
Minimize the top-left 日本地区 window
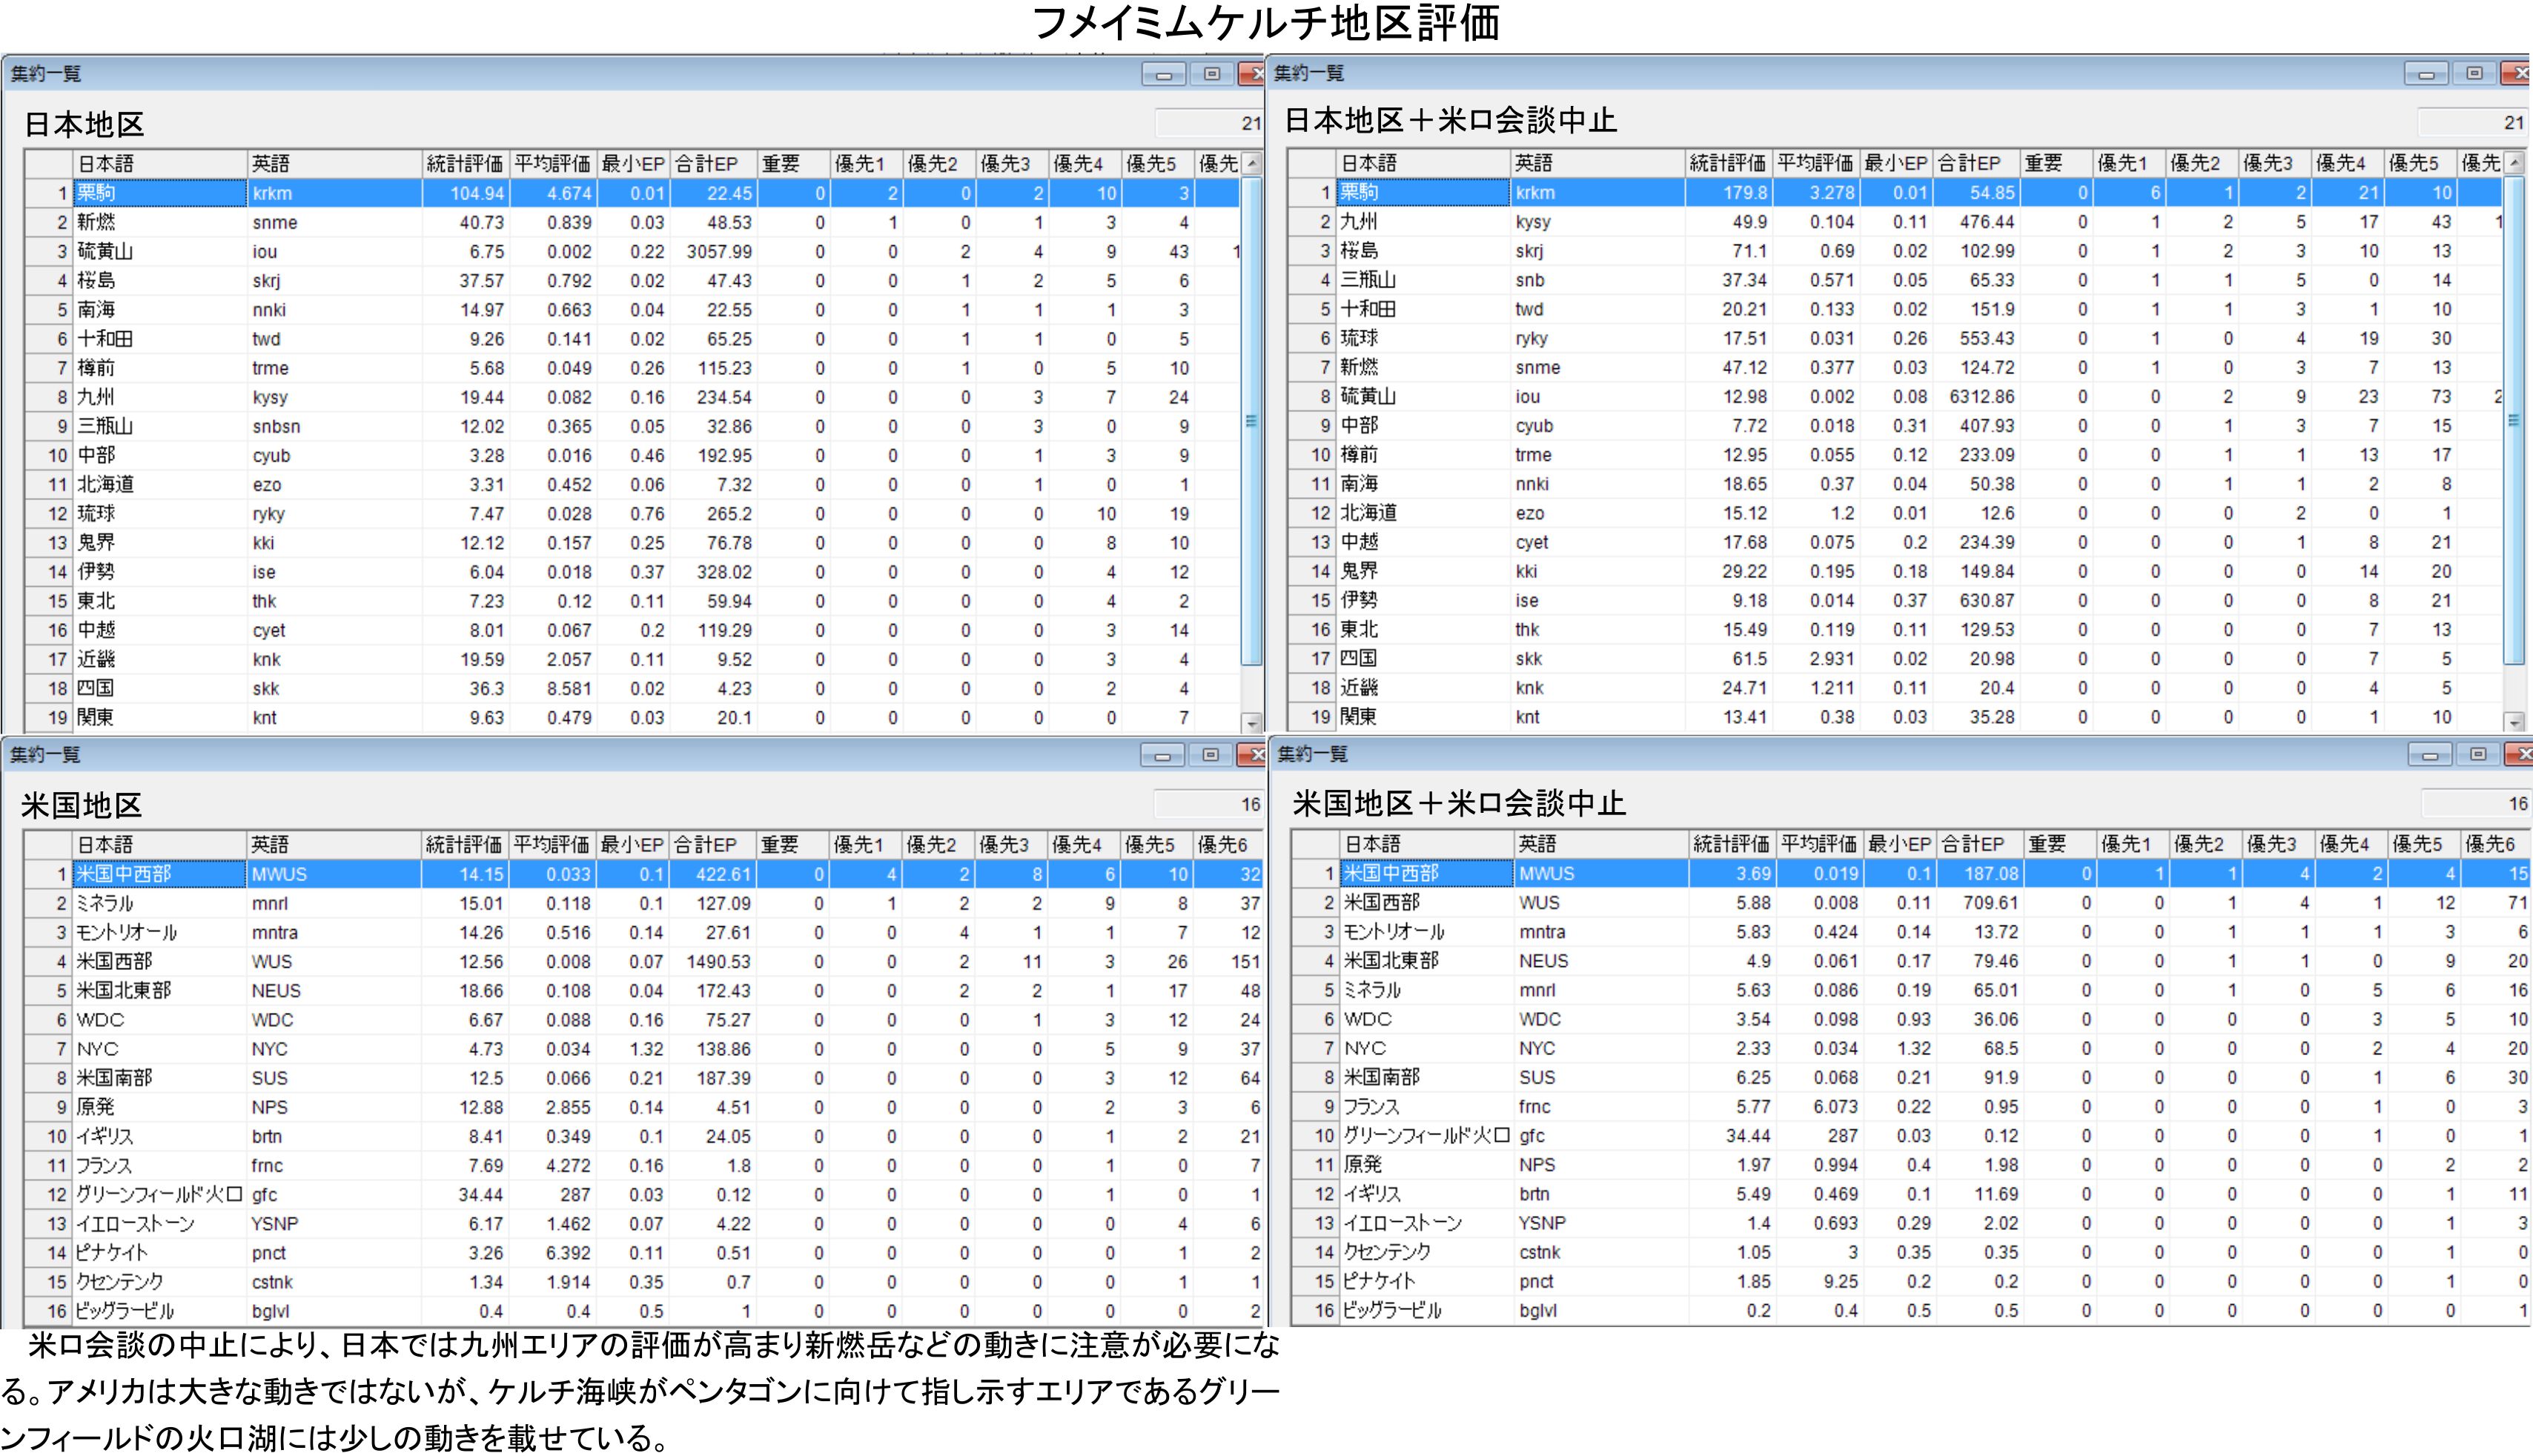pos(1163,75)
